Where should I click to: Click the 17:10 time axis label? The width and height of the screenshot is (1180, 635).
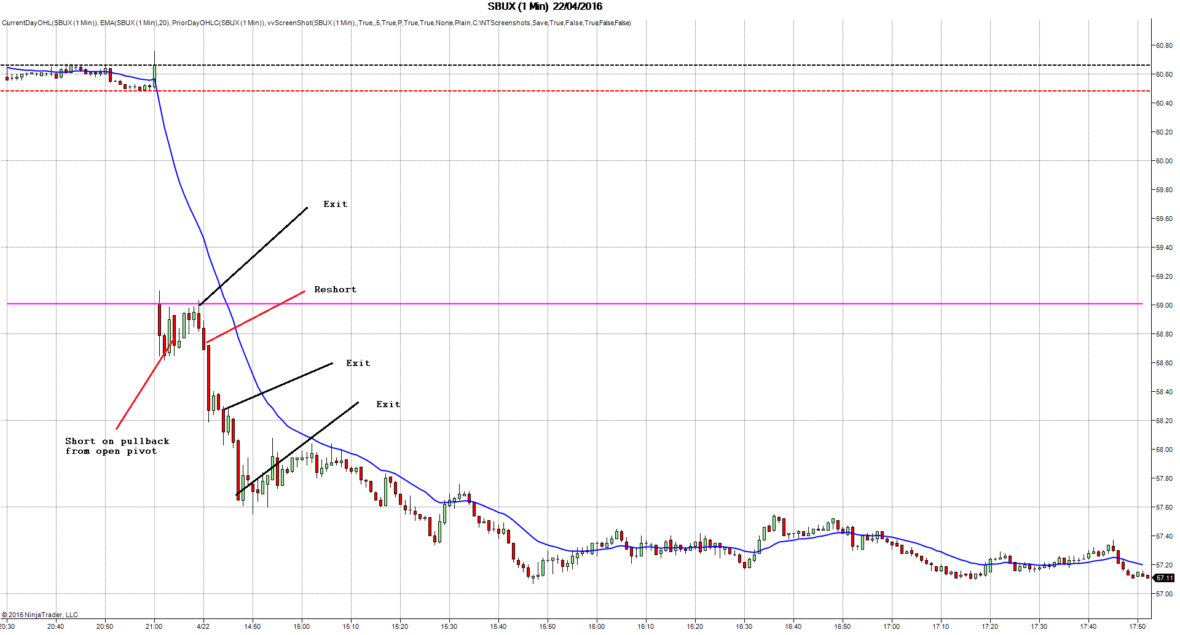pyautogui.click(x=940, y=626)
